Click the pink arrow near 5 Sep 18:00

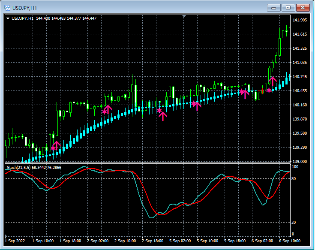245,93
